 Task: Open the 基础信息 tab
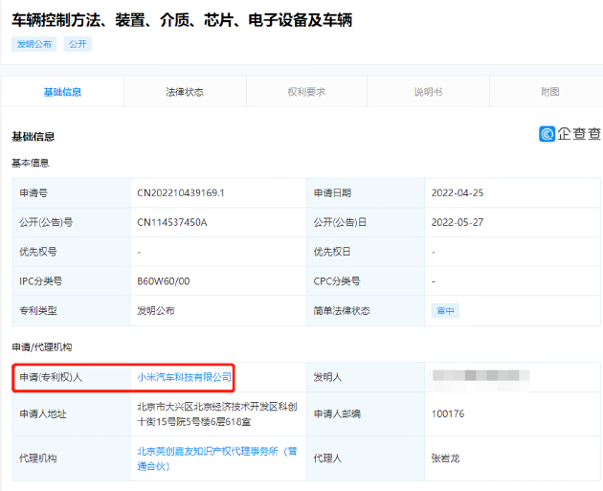coord(62,92)
